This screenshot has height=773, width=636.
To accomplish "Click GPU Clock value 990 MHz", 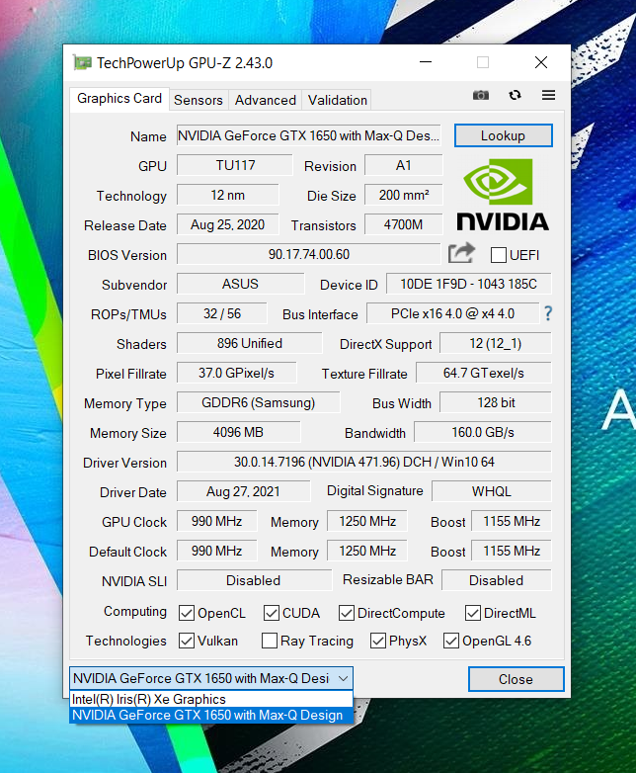I will (216, 521).
